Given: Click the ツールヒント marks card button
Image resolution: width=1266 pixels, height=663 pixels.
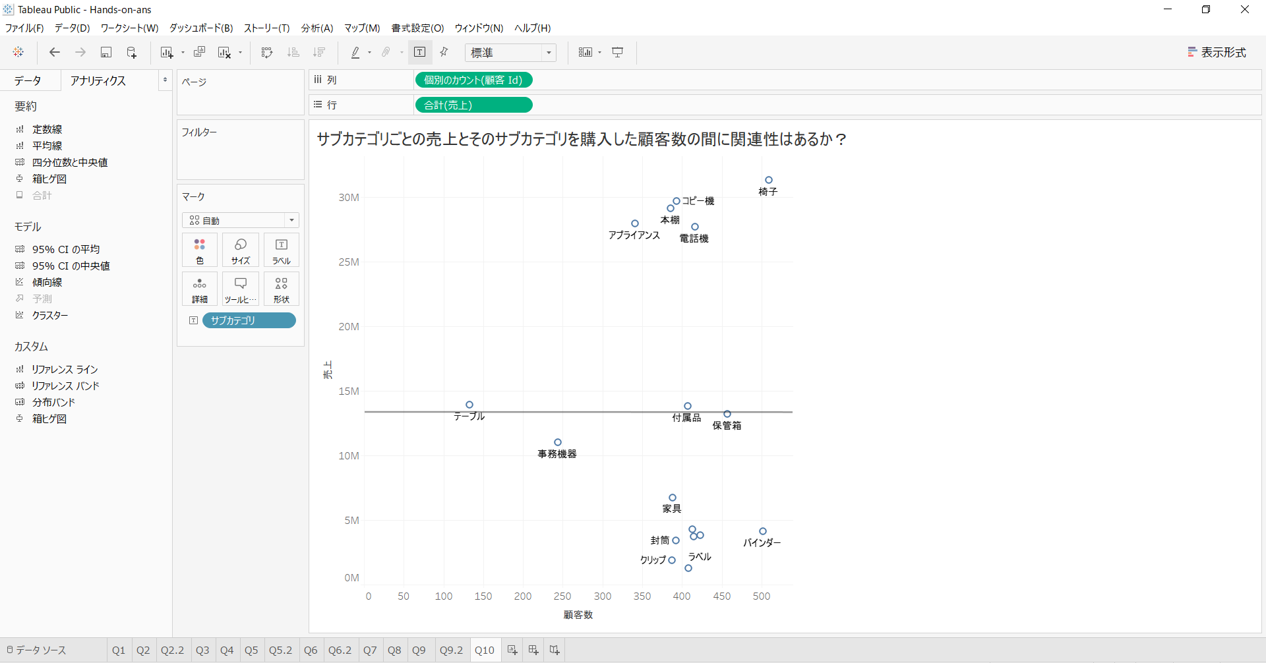Looking at the screenshot, I should [x=241, y=289].
